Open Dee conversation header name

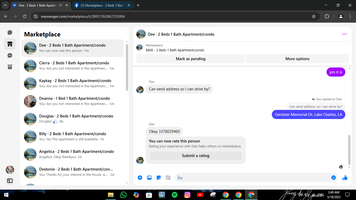(181, 34)
